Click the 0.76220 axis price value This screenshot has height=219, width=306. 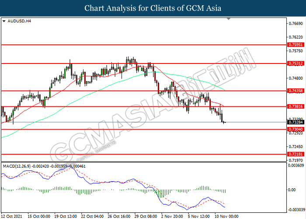[296, 37]
